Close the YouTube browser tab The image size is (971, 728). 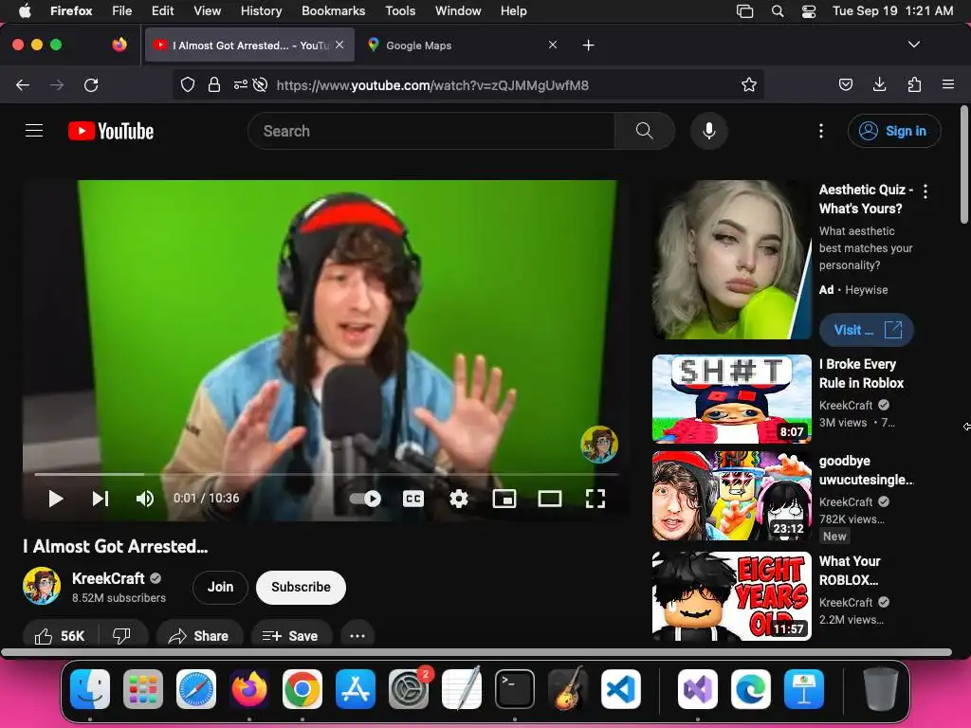tap(339, 45)
